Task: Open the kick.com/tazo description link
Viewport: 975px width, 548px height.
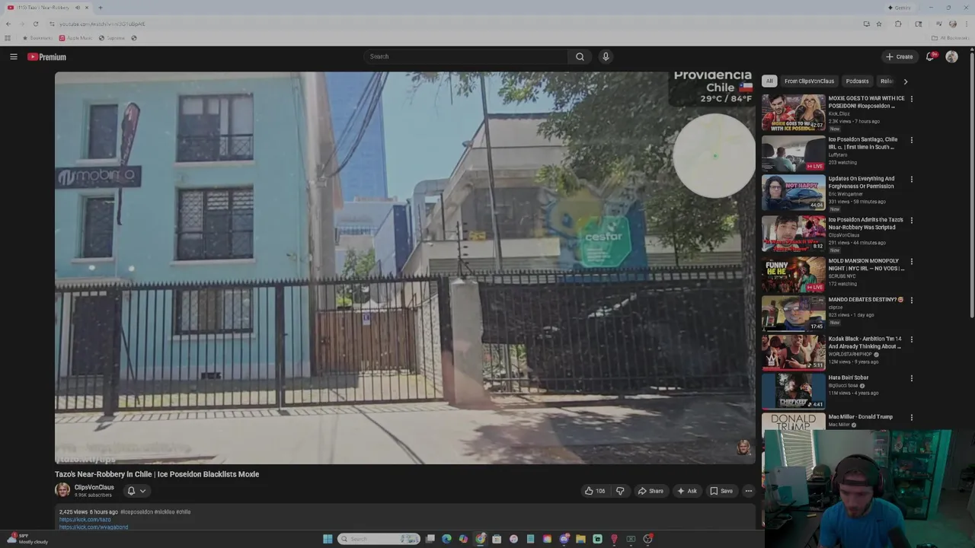Action: pos(85,520)
